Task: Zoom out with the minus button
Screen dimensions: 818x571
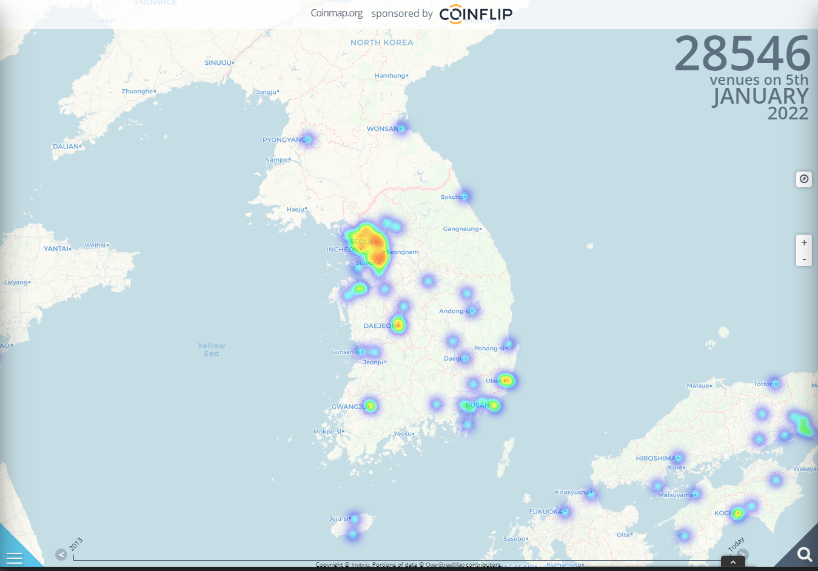Action: click(804, 259)
